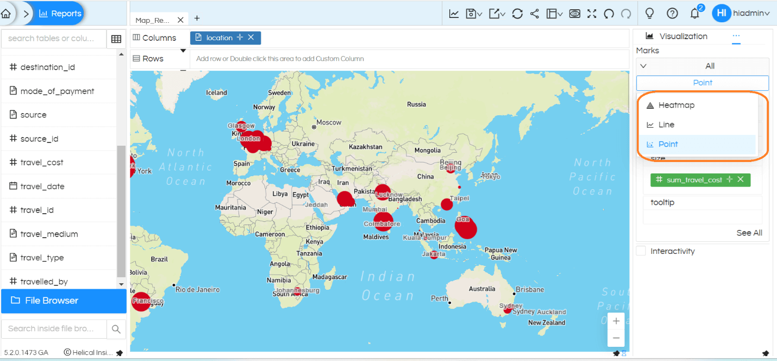This screenshot has width=777, height=361.
Task: Open the lightbulb tips icon
Action: 649,14
